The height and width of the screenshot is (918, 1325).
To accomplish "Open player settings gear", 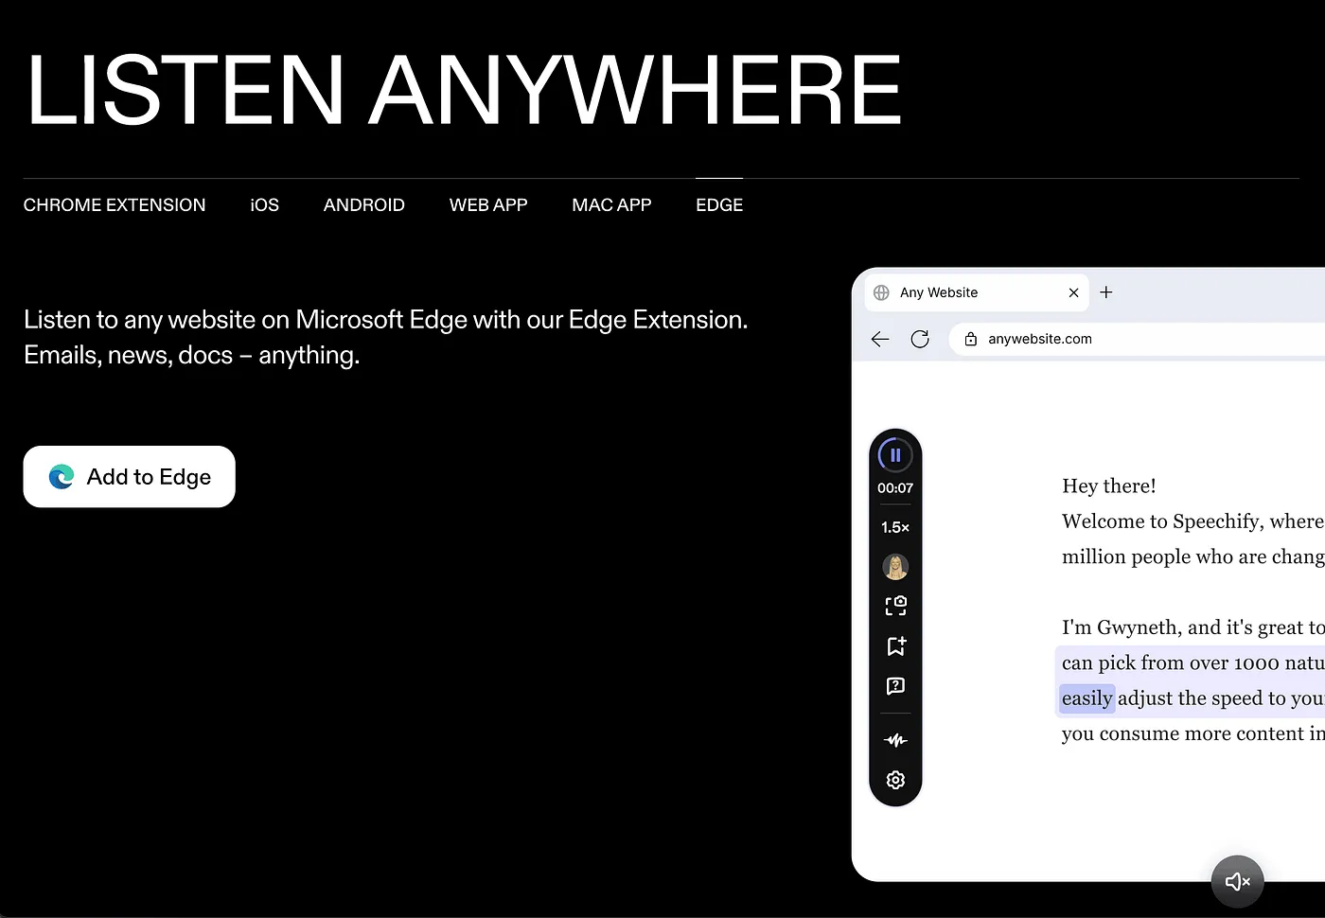I will [x=895, y=780].
